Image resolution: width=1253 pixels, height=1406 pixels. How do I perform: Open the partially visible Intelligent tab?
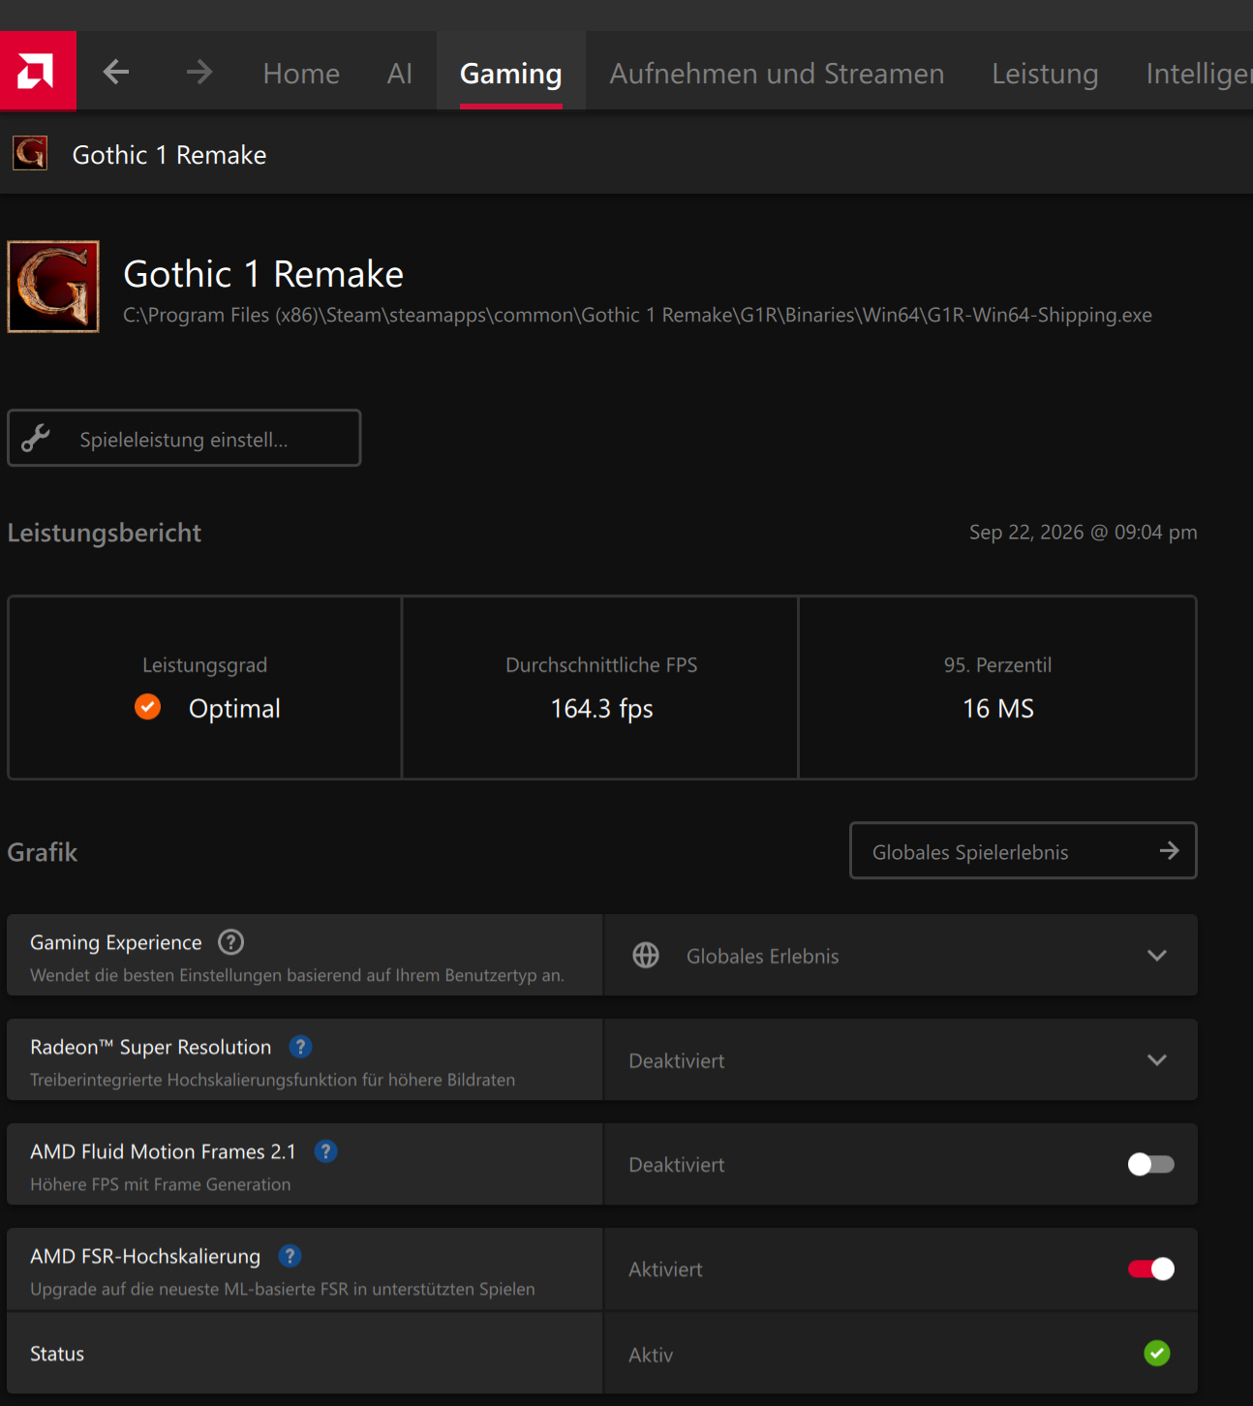pyautogui.click(x=1199, y=74)
